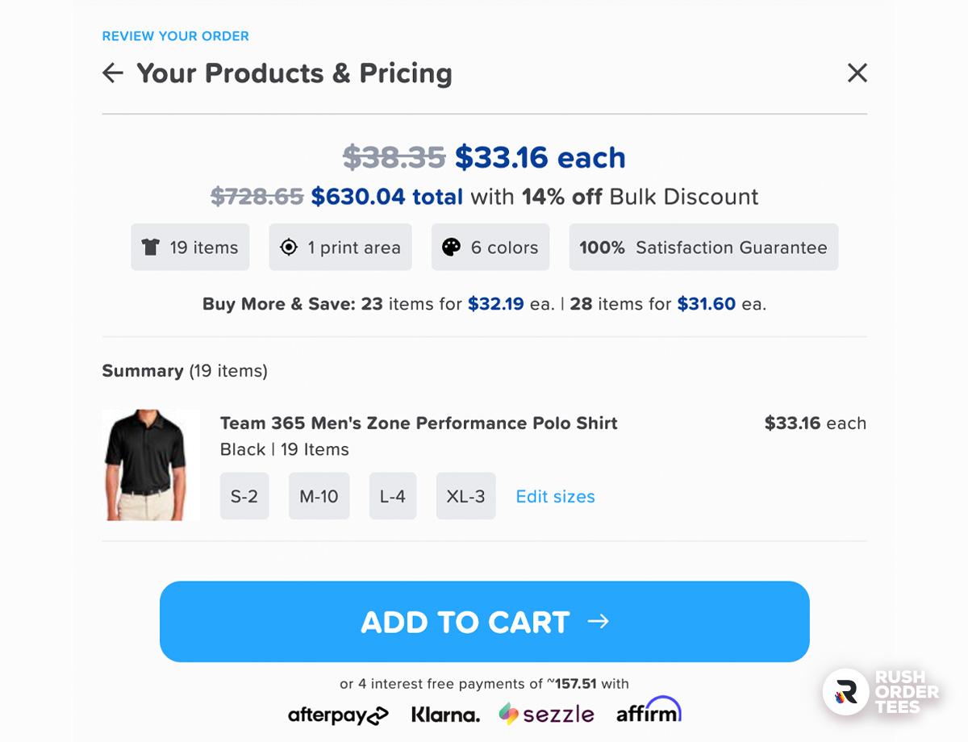Viewport: 968px width, 742px height.
Task: Select the XL-3 size chip
Action: point(465,497)
